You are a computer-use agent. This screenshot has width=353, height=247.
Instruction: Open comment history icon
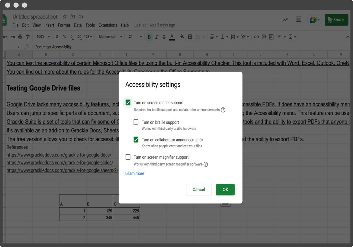coord(298,20)
